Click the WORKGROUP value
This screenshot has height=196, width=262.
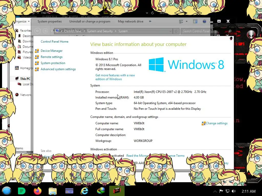pos(143,141)
